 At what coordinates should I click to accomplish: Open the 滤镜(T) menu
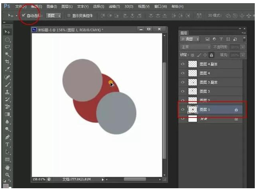(x=114, y=7)
